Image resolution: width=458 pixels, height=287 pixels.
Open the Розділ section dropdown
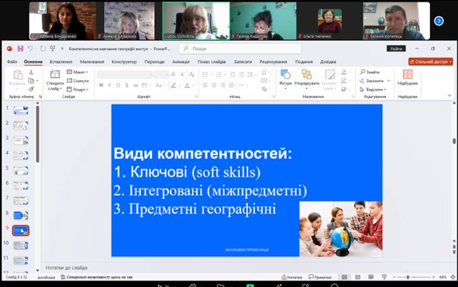(x=78, y=90)
